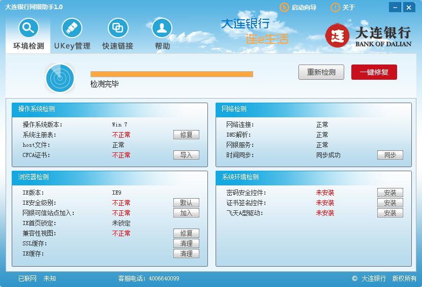This screenshot has width=422, height=287.
Task: Click the radar scan status icon
Action: pyautogui.click(x=60, y=78)
